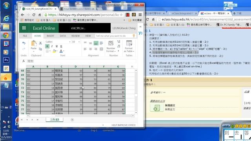Toggle Underline formatting in the Font group
This screenshot has width=251, height=141.
56,46
